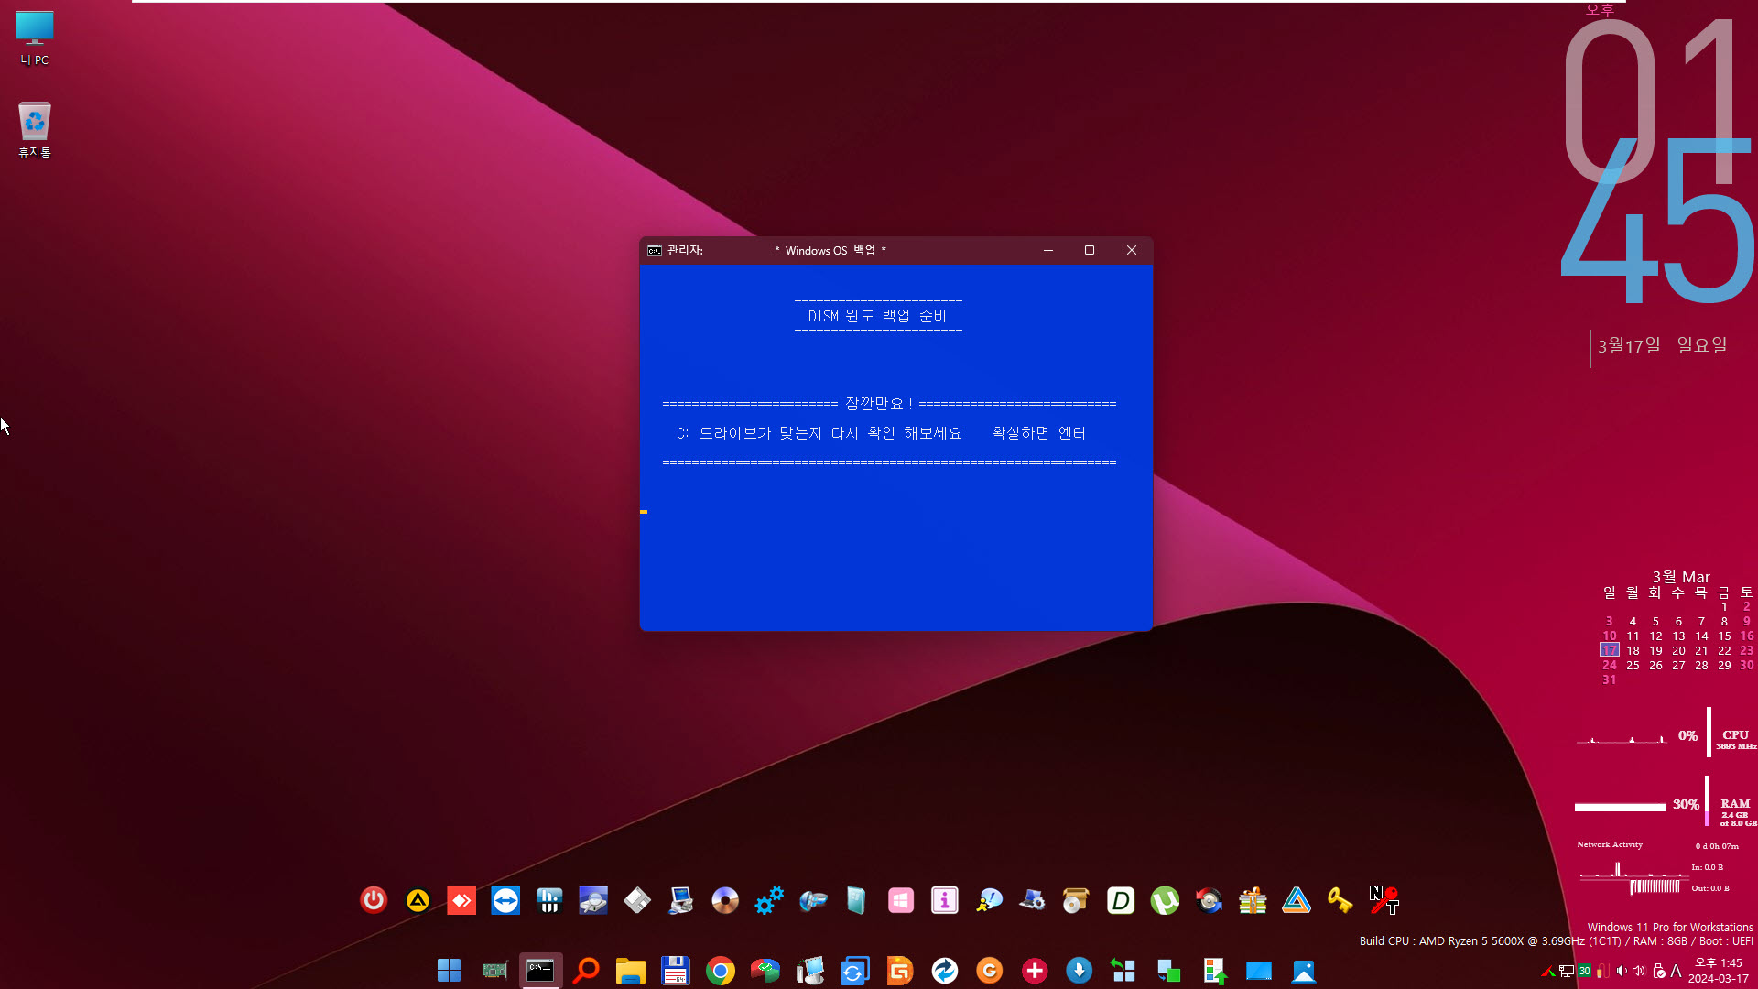Viewport: 1758px width, 989px height.
Task: Open the CD disc dock icon
Action: pos(725,900)
